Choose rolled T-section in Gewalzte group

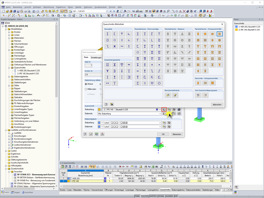[122, 34]
